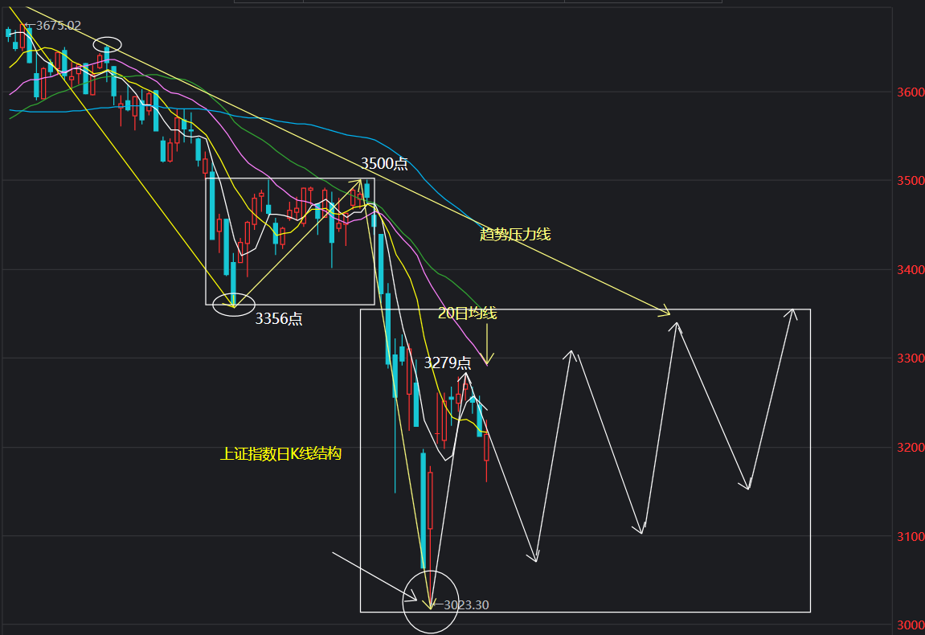Click the '趋势压力线' label
This screenshot has height=635, width=925.
515,234
